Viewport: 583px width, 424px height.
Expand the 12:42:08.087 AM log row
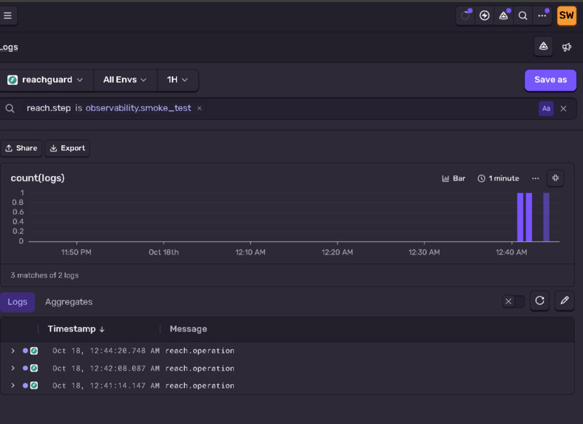[x=13, y=369]
